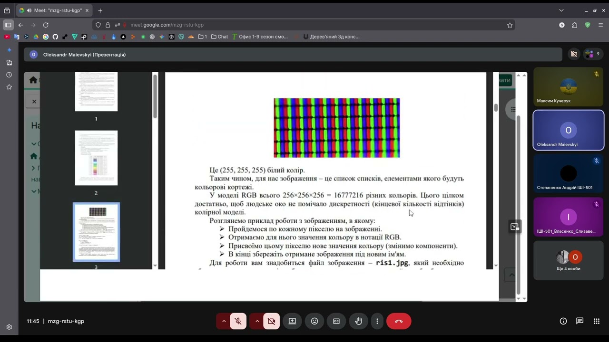Open the sidebar history clock icon
The image size is (609, 342).
coord(9,75)
